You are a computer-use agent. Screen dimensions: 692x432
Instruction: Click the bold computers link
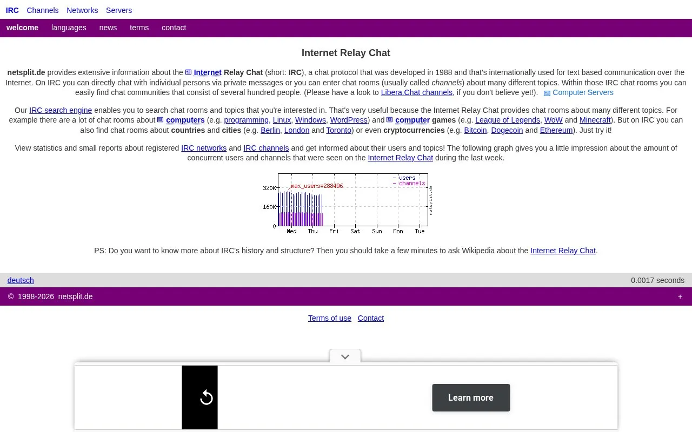185,120
